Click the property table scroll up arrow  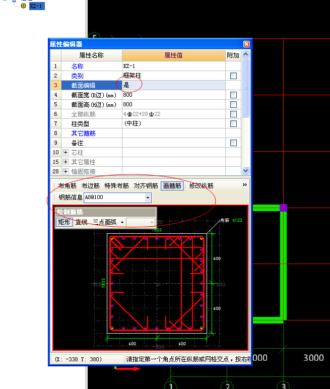[245, 54]
